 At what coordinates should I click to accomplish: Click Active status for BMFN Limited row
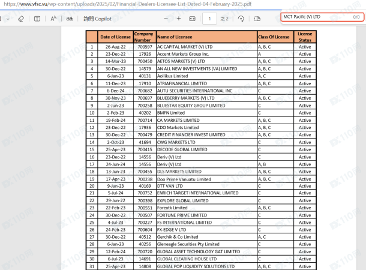(x=305, y=113)
